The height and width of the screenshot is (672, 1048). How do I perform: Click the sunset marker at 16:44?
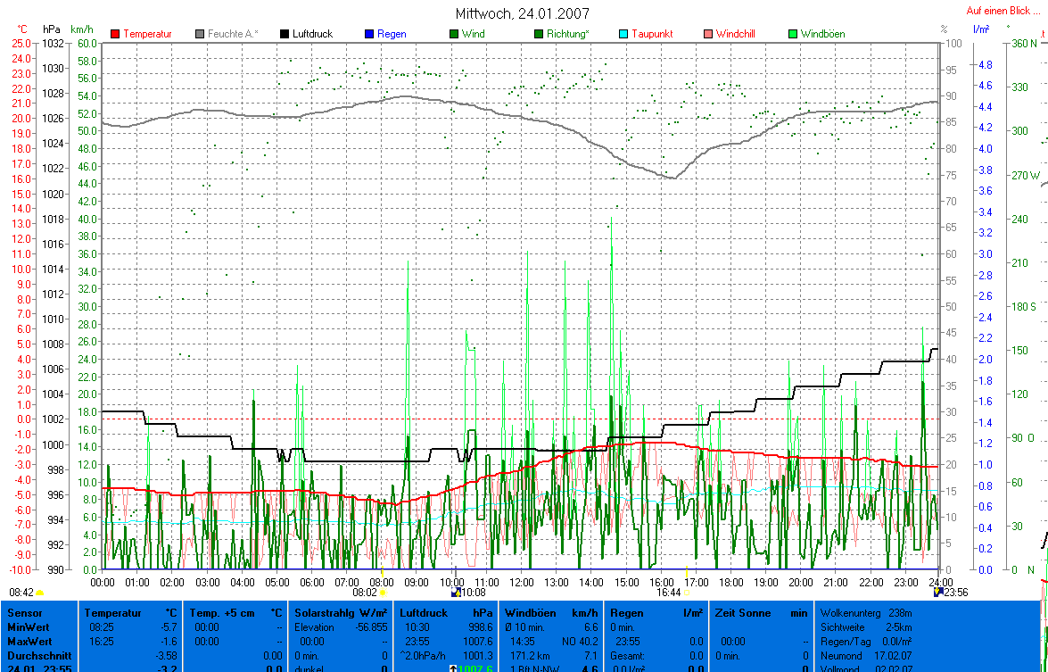[x=687, y=592]
